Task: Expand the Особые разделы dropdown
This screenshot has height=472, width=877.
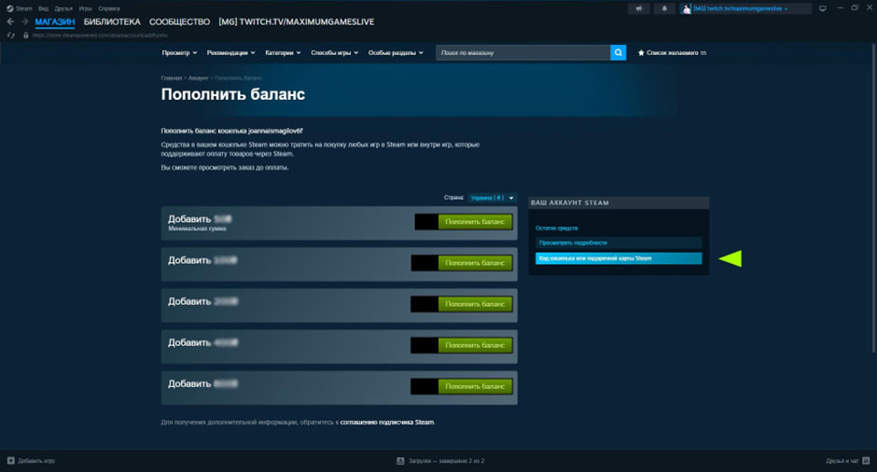Action: tap(396, 52)
